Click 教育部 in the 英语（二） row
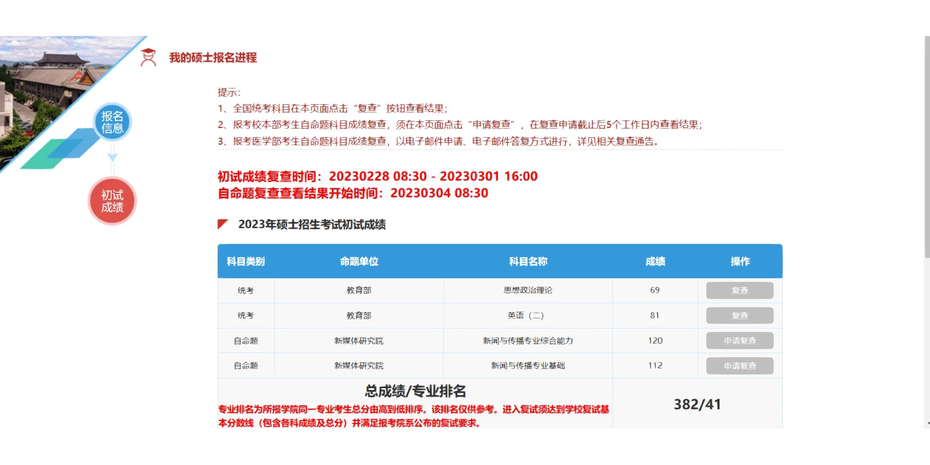930x465 pixels. (x=359, y=315)
